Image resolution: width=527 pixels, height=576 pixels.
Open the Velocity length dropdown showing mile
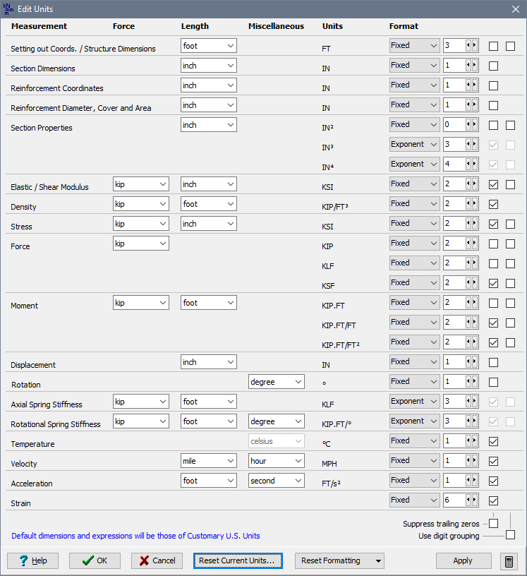pyautogui.click(x=208, y=461)
